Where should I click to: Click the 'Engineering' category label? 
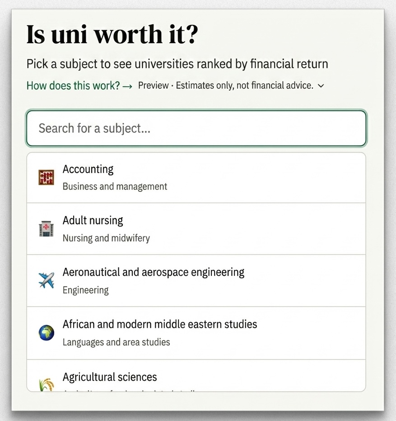point(86,290)
